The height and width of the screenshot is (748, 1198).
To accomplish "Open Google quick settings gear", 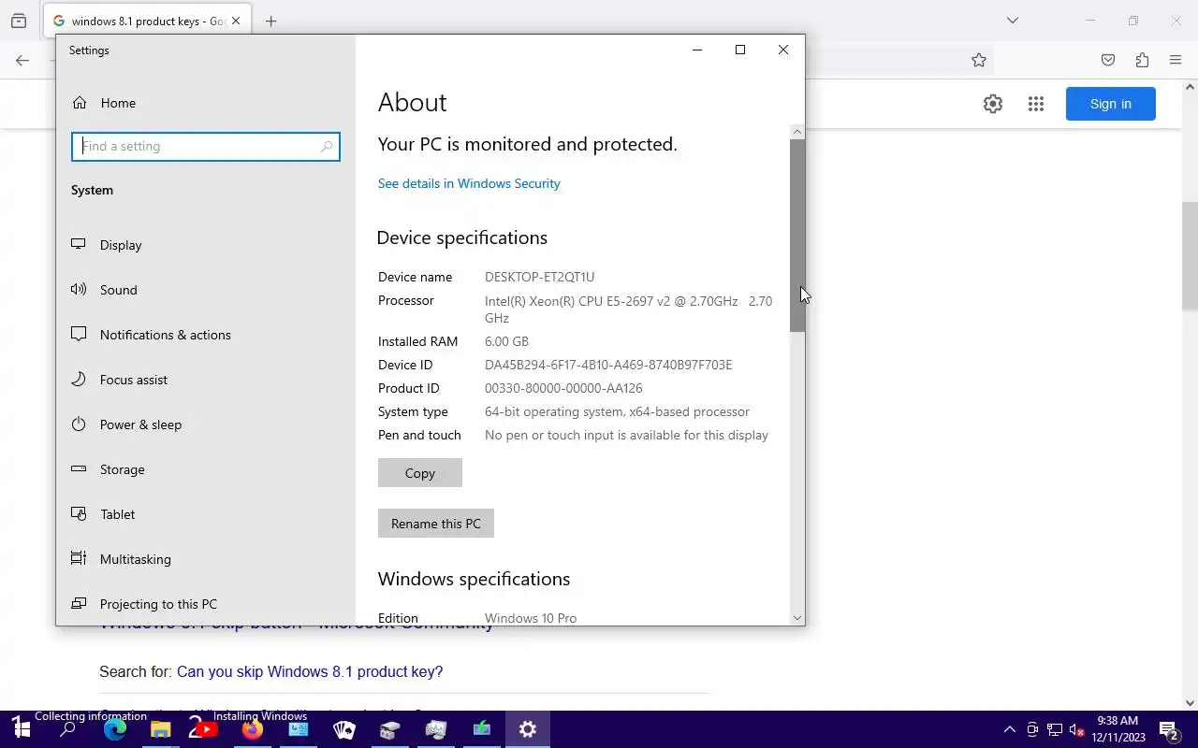I will point(993,104).
